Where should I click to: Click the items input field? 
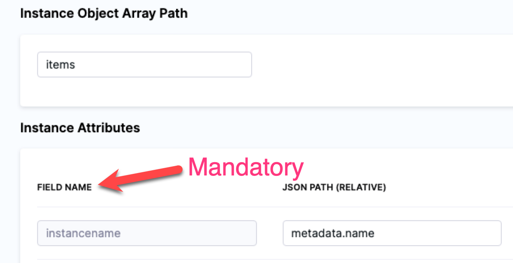pyautogui.click(x=144, y=65)
